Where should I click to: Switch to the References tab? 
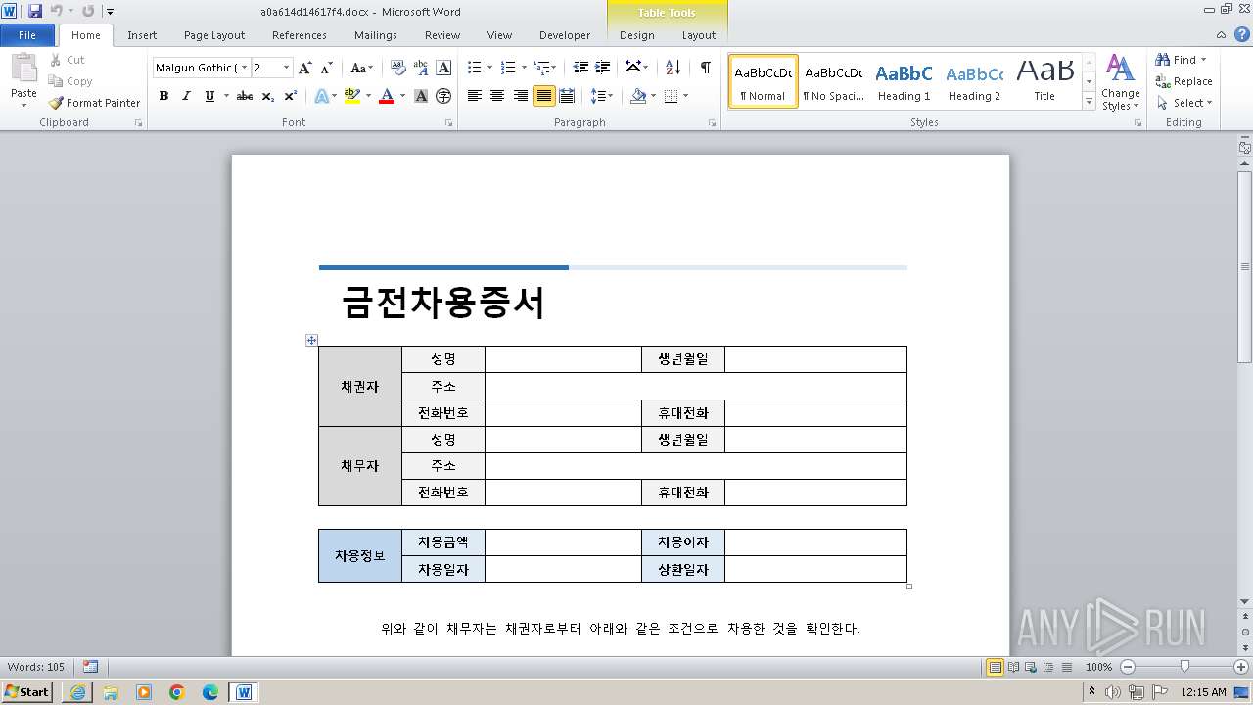300,35
